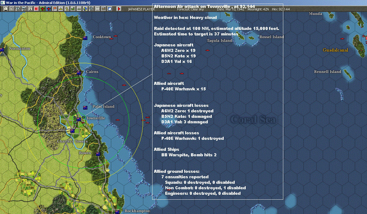Viewport: 367px width, 214px height.
Task: Click the globe toolbar icon
Action: click(85, 9)
